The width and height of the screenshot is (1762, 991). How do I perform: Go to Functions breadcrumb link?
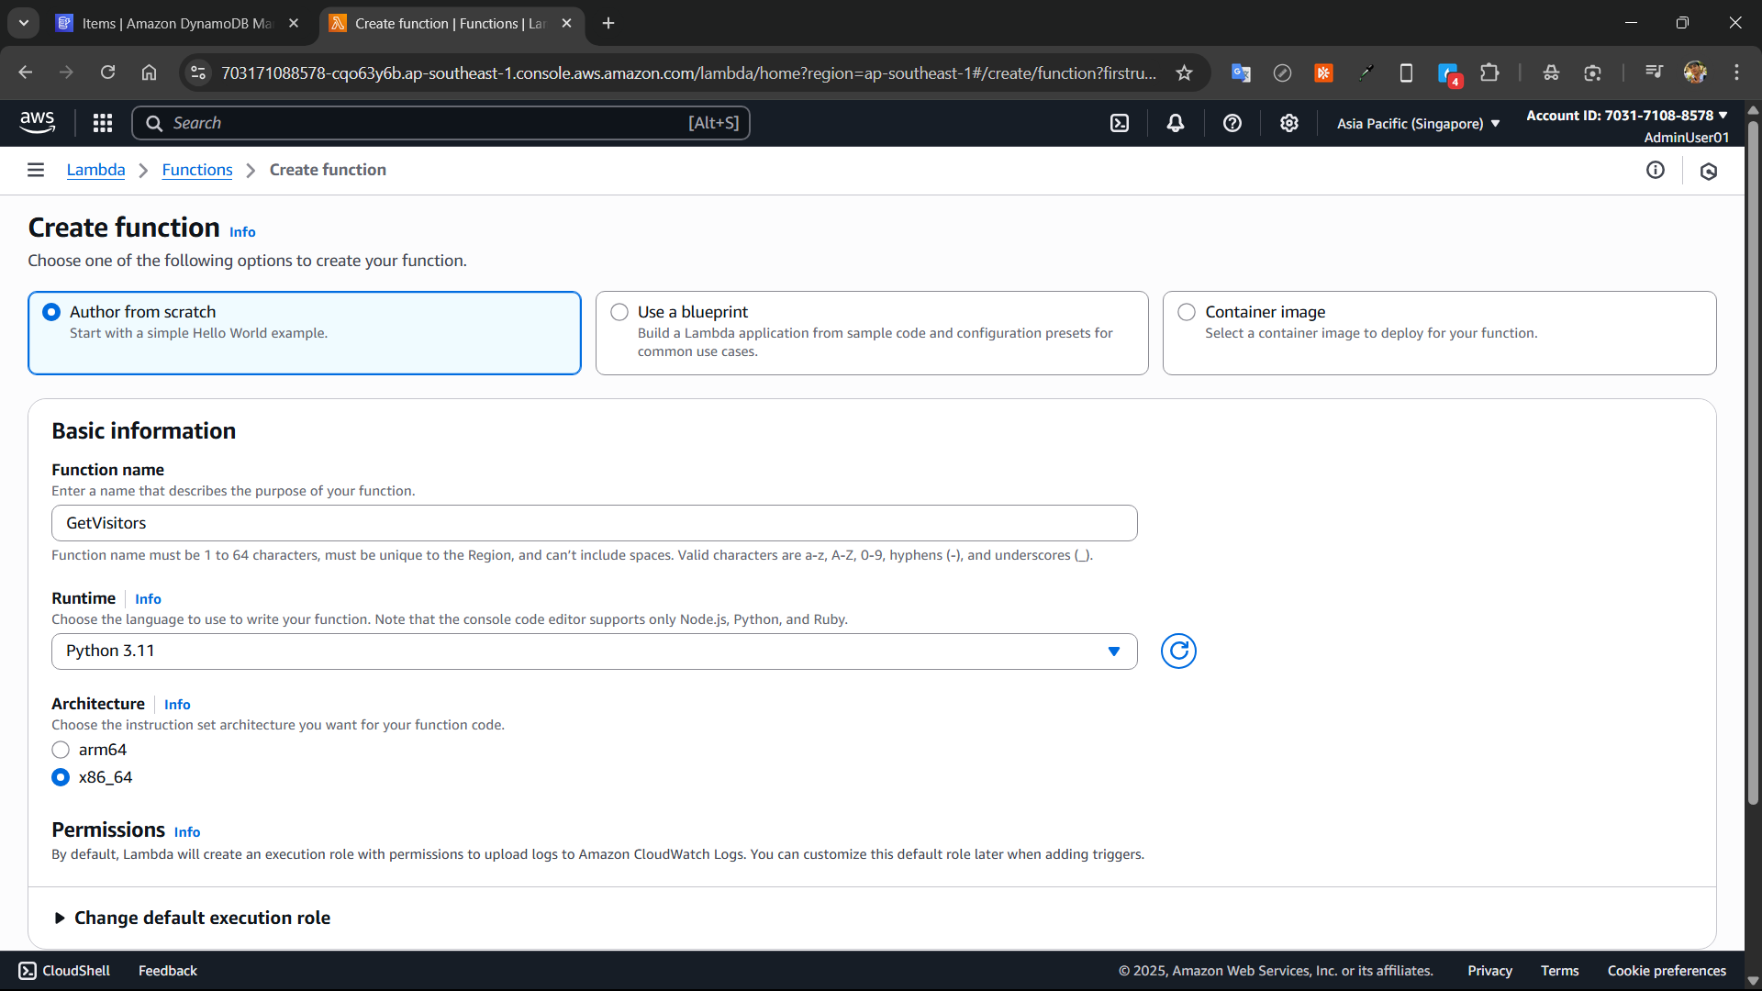[x=197, y=170]
